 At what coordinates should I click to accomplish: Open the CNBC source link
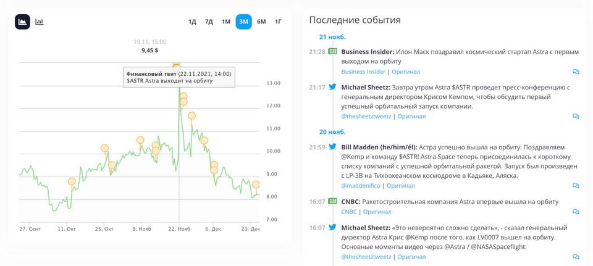pyautogui.click(x=348, y=212)
